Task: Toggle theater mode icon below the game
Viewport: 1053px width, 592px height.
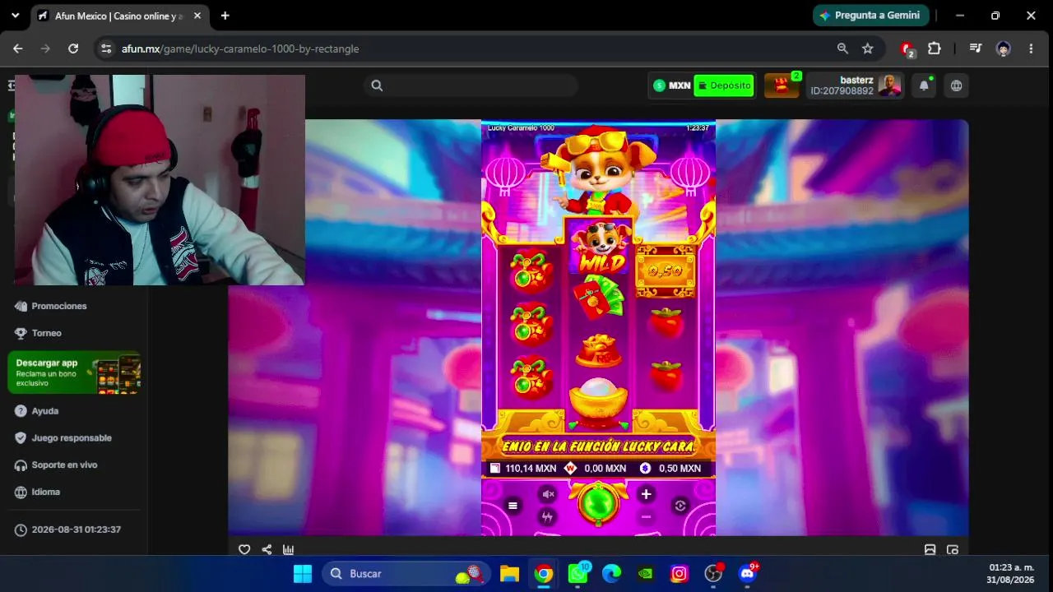Action: 930,550
